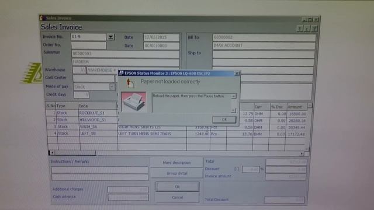This screenshot has height=210, width=374.
Task: Click Cancel button at invoice bottom
Action: pos(177,197)
